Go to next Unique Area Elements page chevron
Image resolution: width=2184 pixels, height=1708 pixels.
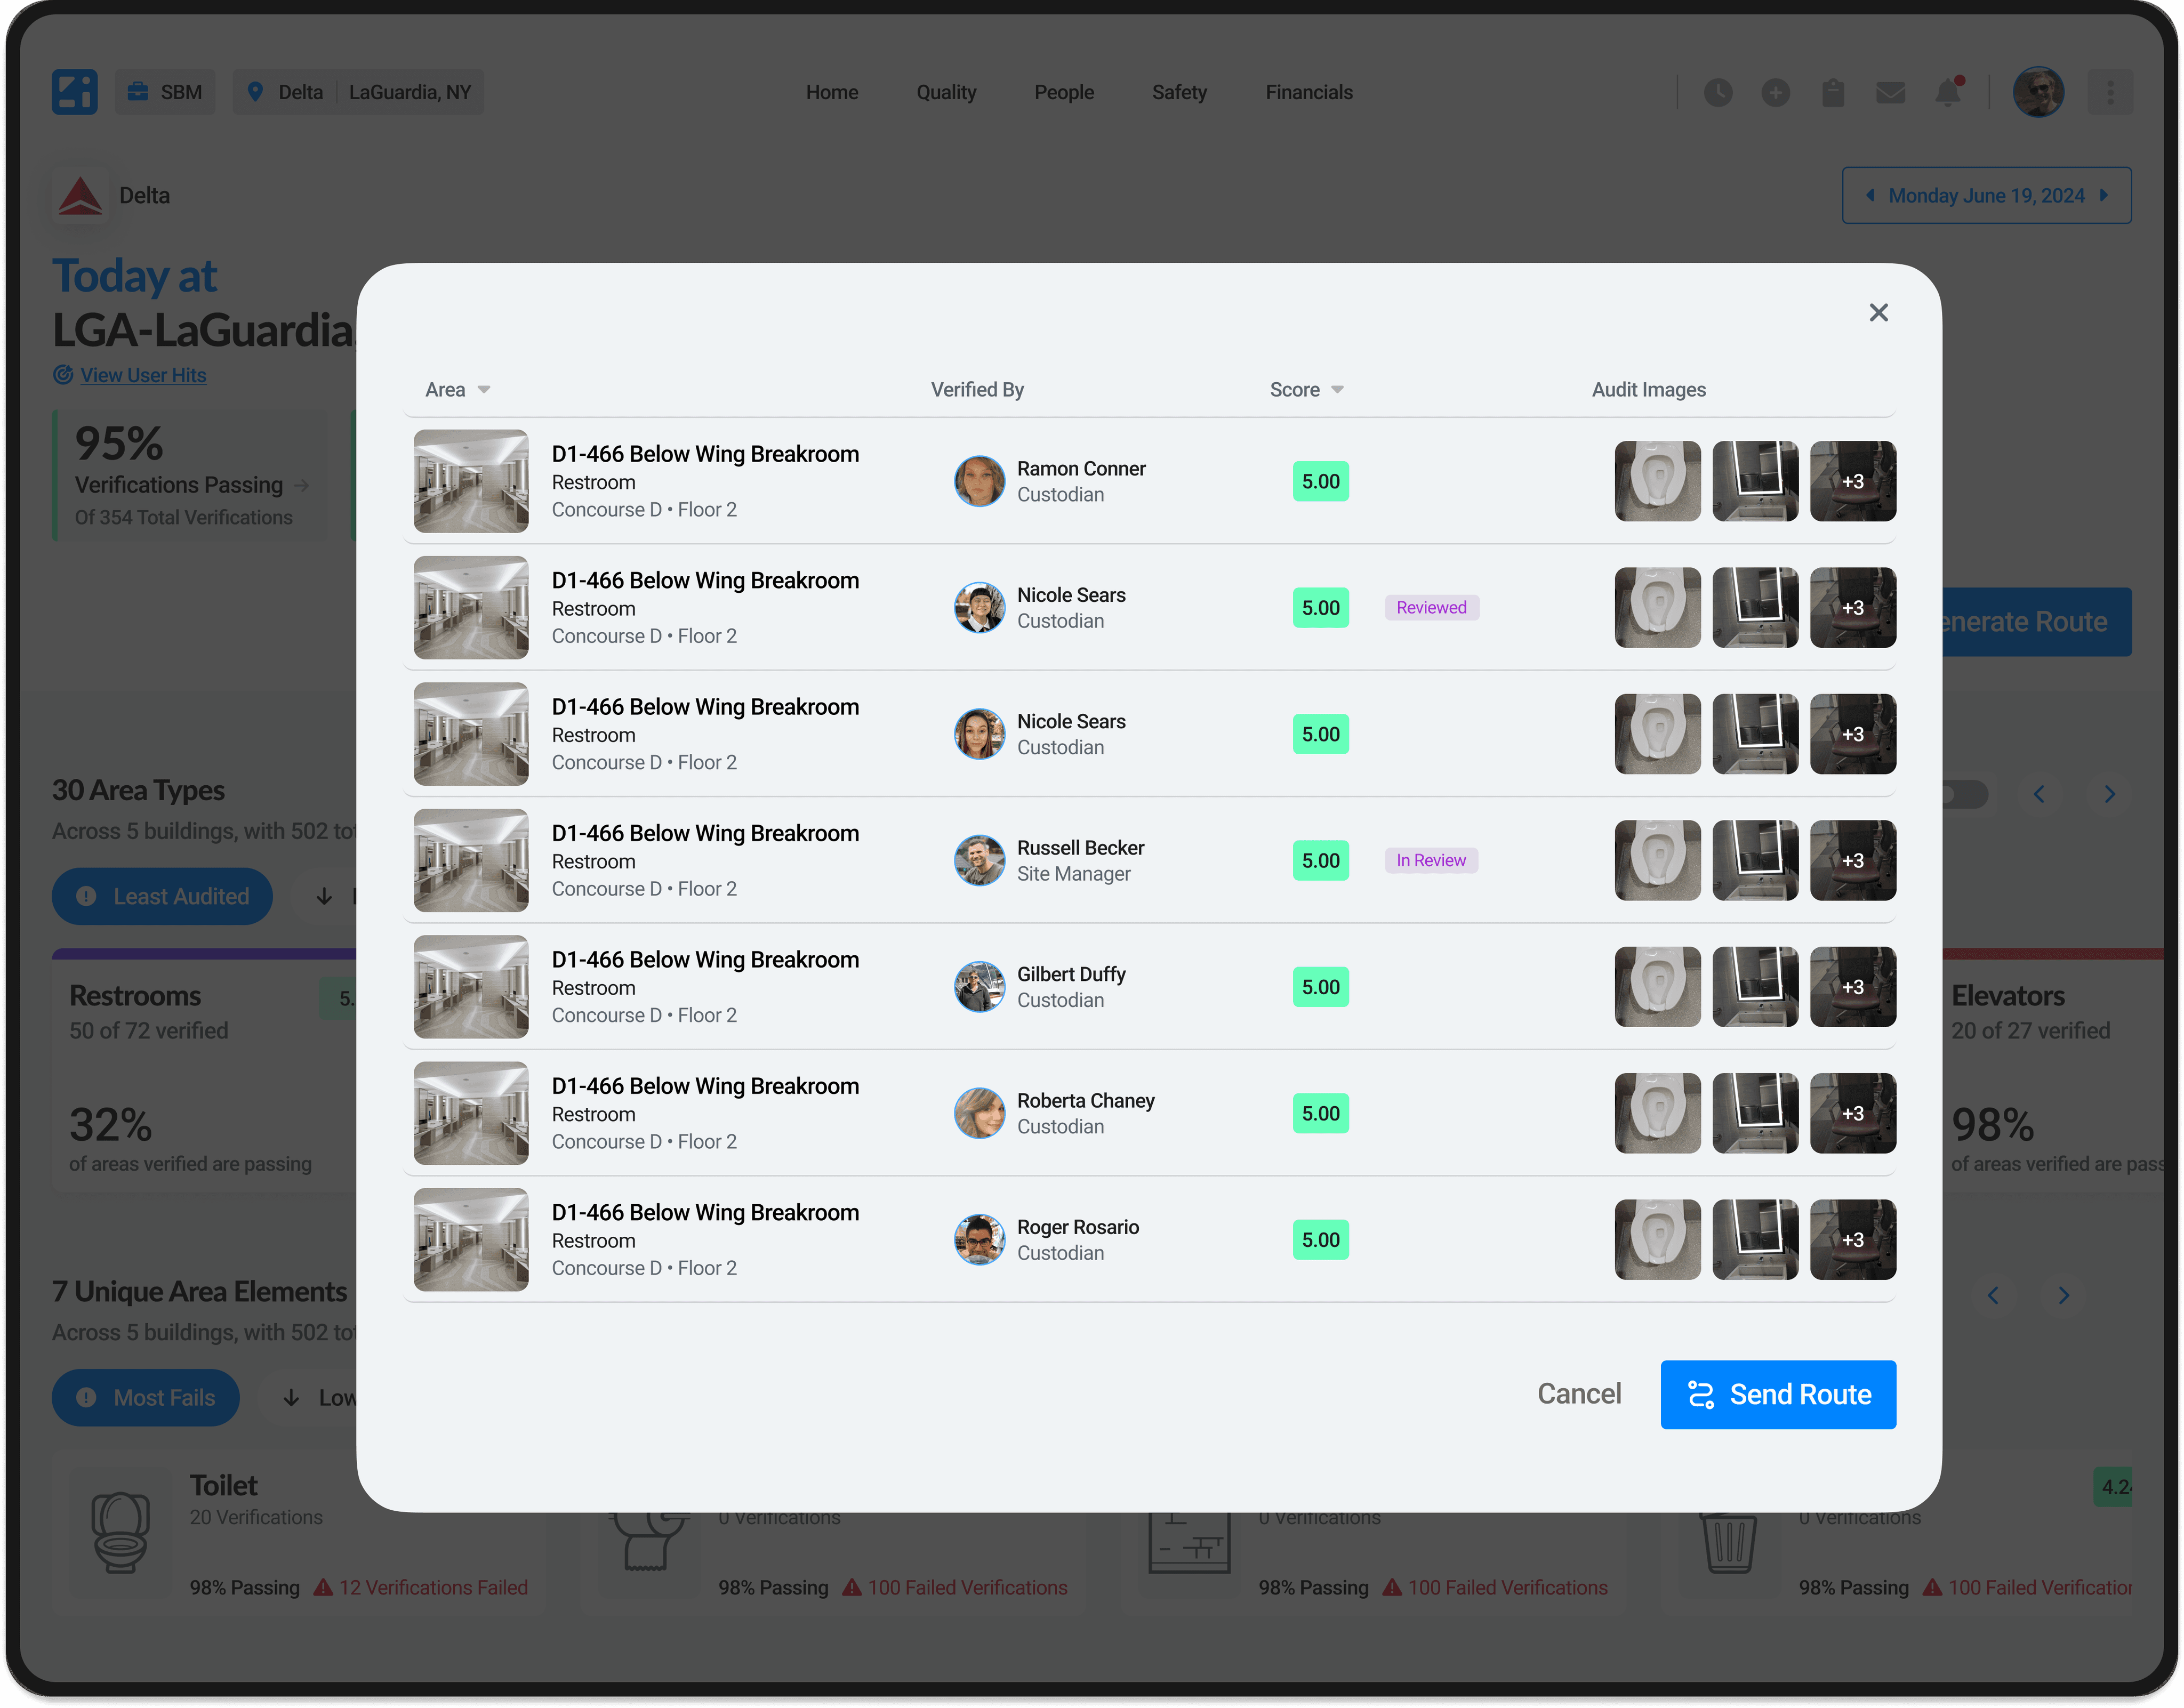(x=2063, y=1295)
